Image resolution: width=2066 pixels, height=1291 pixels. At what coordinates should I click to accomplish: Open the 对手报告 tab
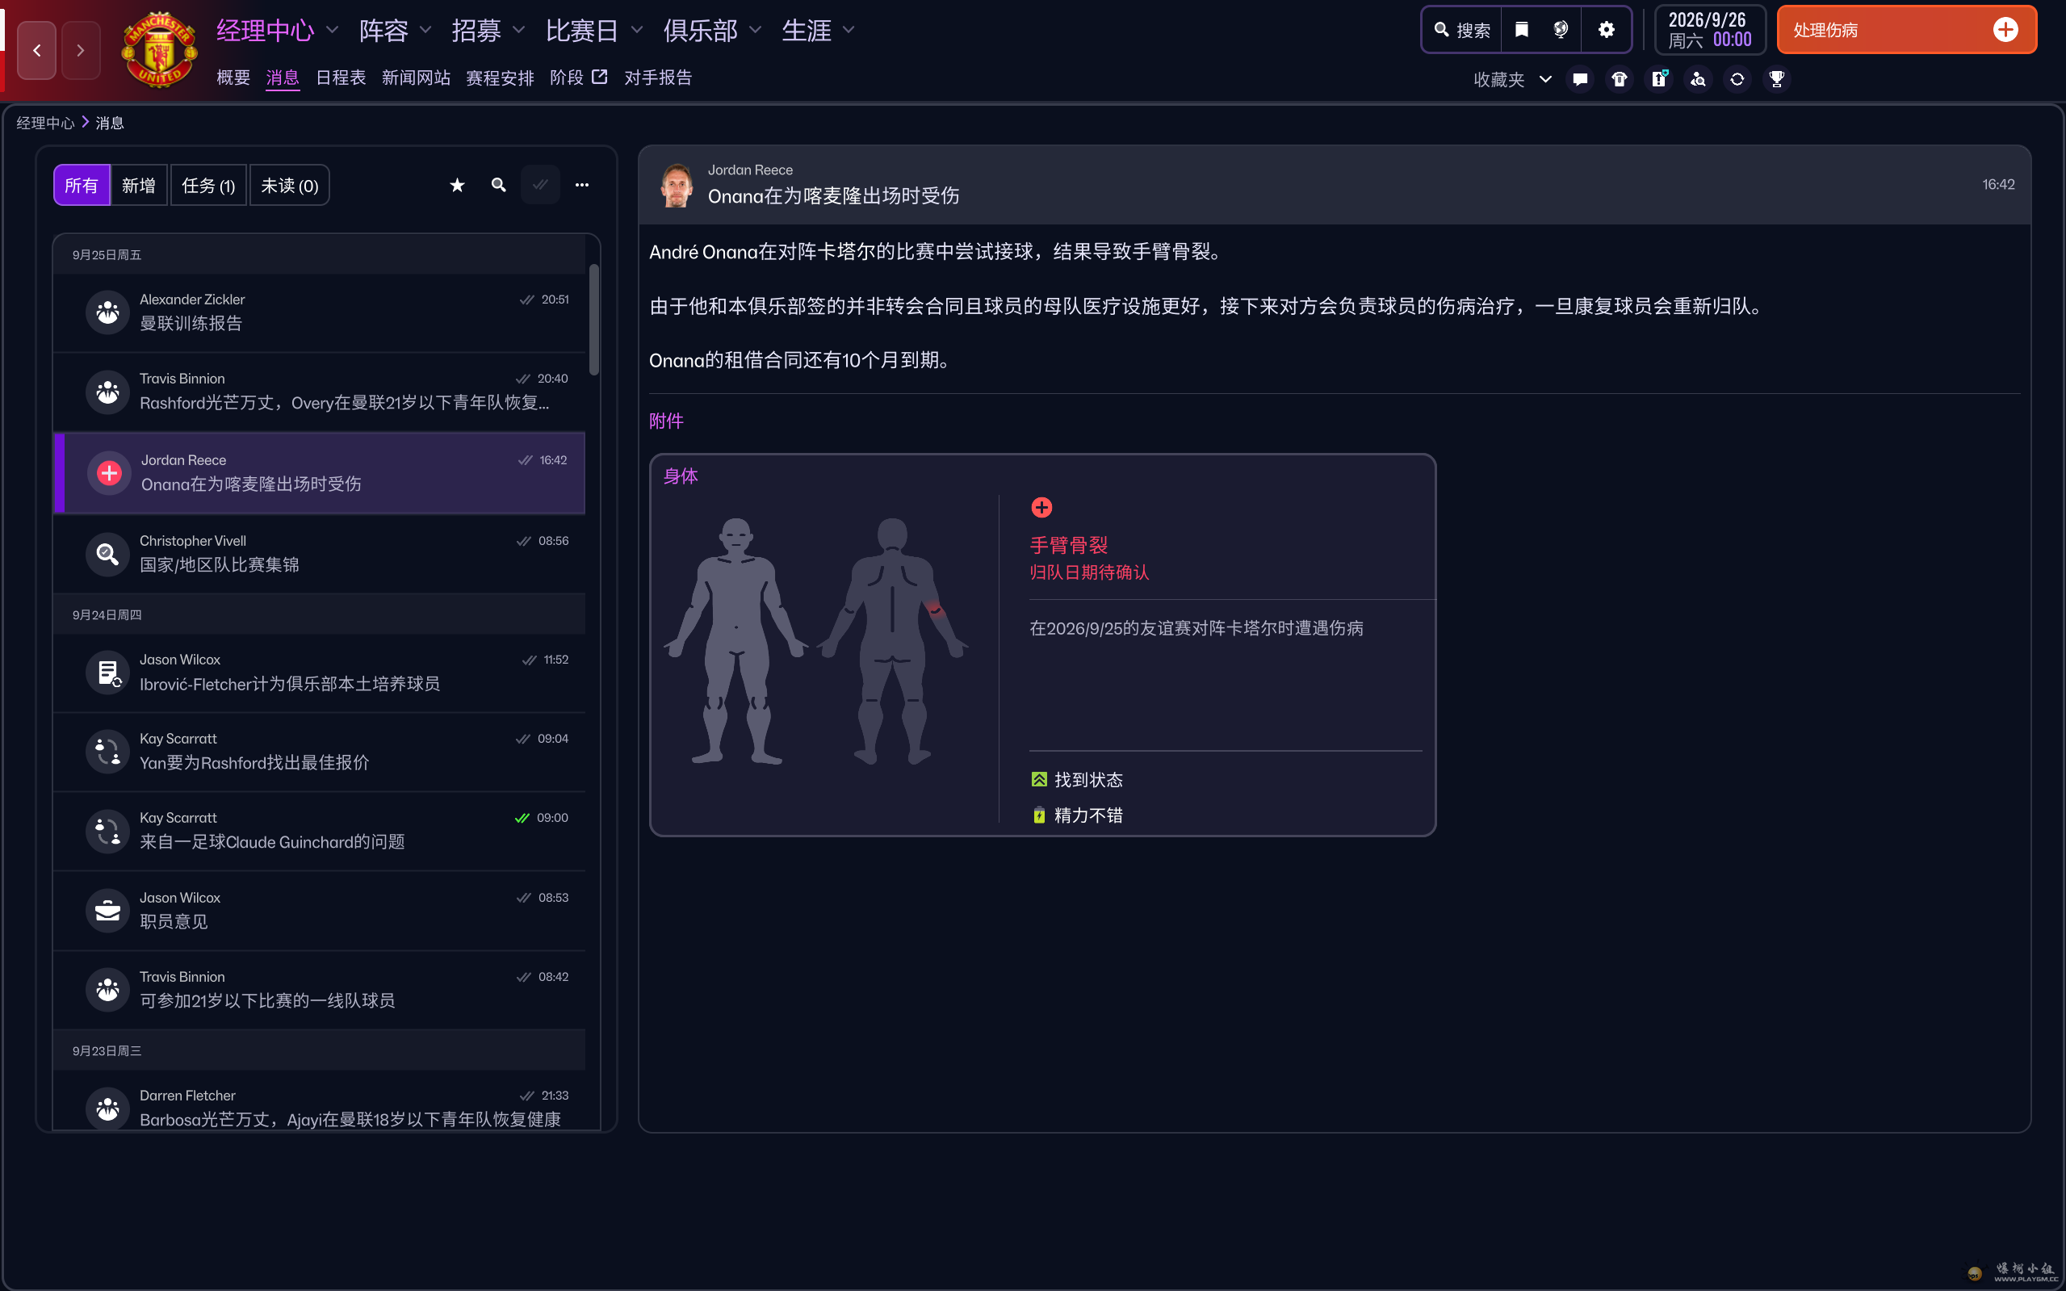pos(657,78)
